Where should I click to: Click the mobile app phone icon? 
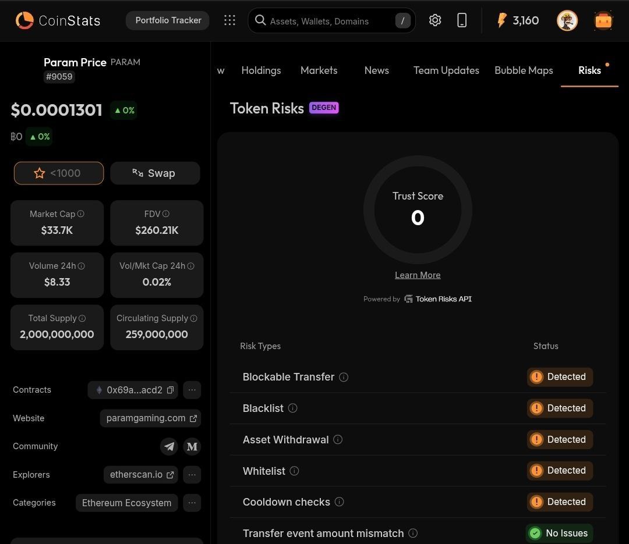coord(462,20)
